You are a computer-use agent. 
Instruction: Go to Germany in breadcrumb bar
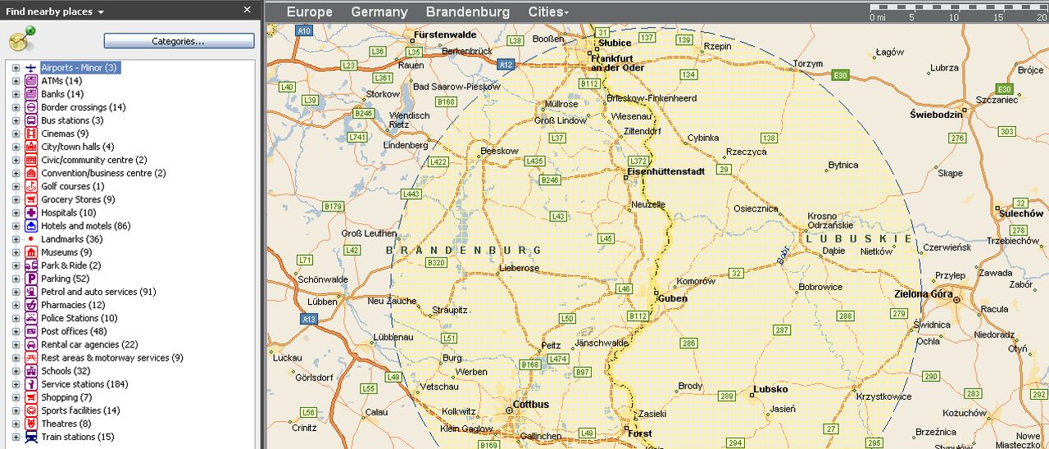379,11
